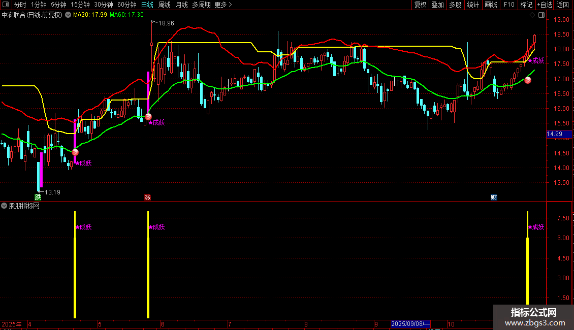The height and width of the screenshot is (330, 574).
Task: Open 多周期 multi-period view
Action: pos(201,5)
